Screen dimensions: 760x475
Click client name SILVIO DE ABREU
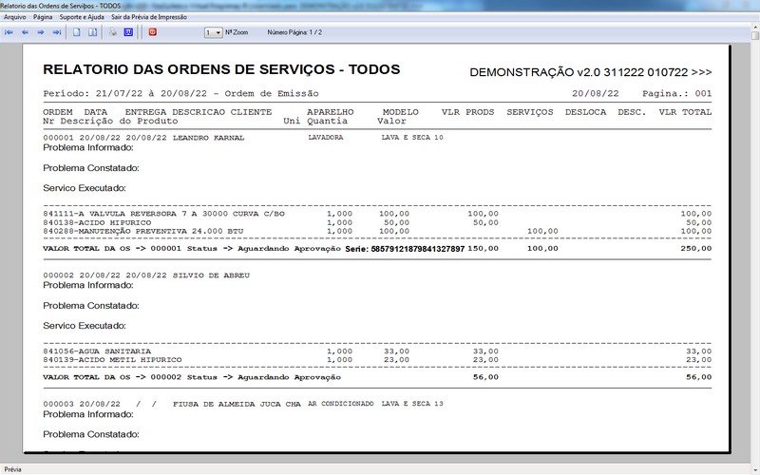coord(211,275)
